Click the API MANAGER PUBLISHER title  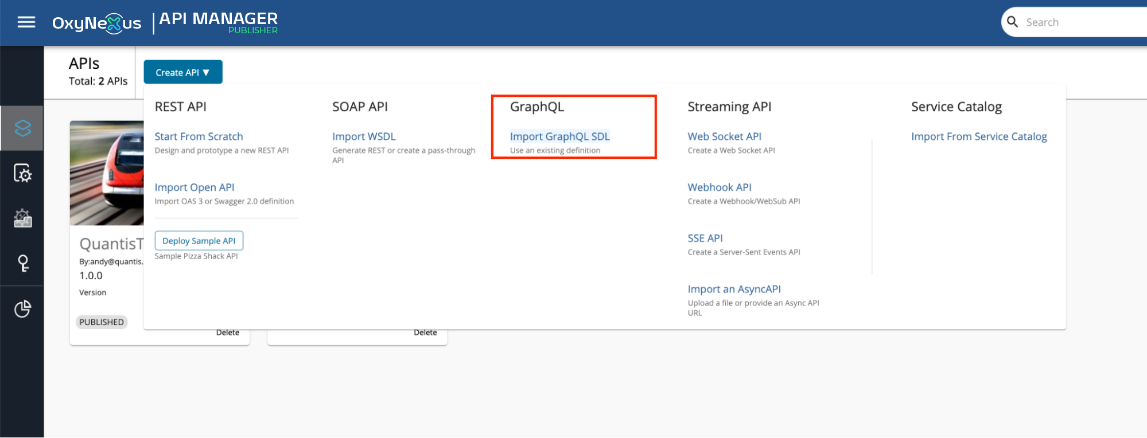219,23
